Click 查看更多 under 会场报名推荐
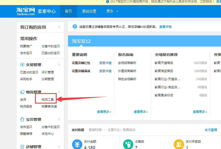 click(200, 112)
